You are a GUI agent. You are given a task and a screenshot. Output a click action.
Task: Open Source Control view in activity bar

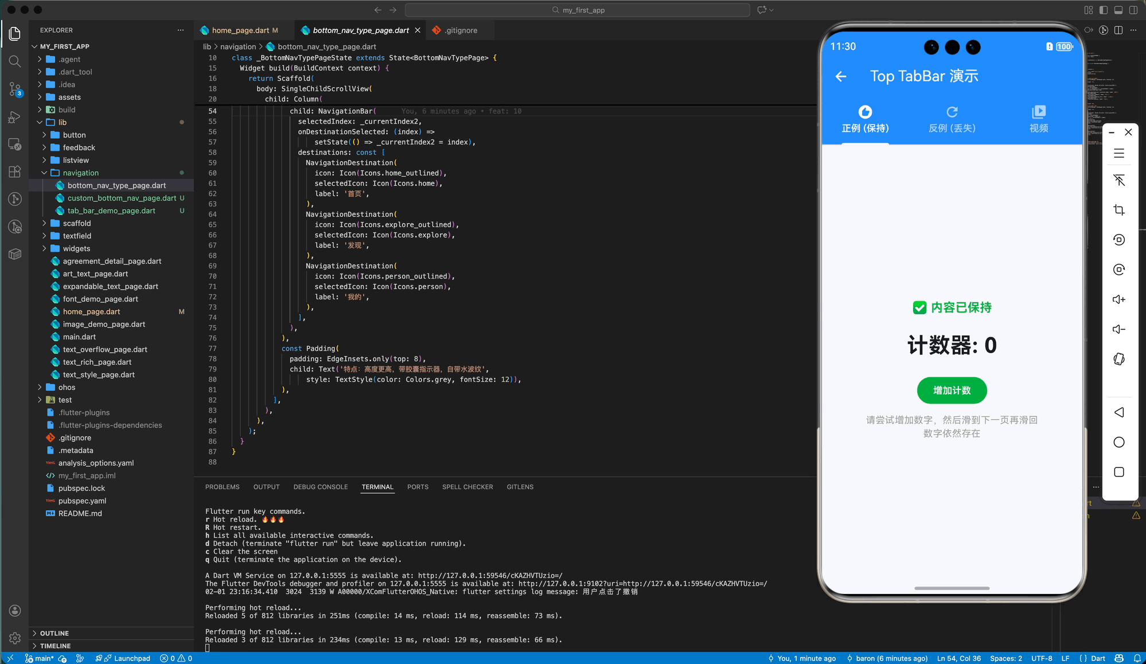tap(15, 89)
